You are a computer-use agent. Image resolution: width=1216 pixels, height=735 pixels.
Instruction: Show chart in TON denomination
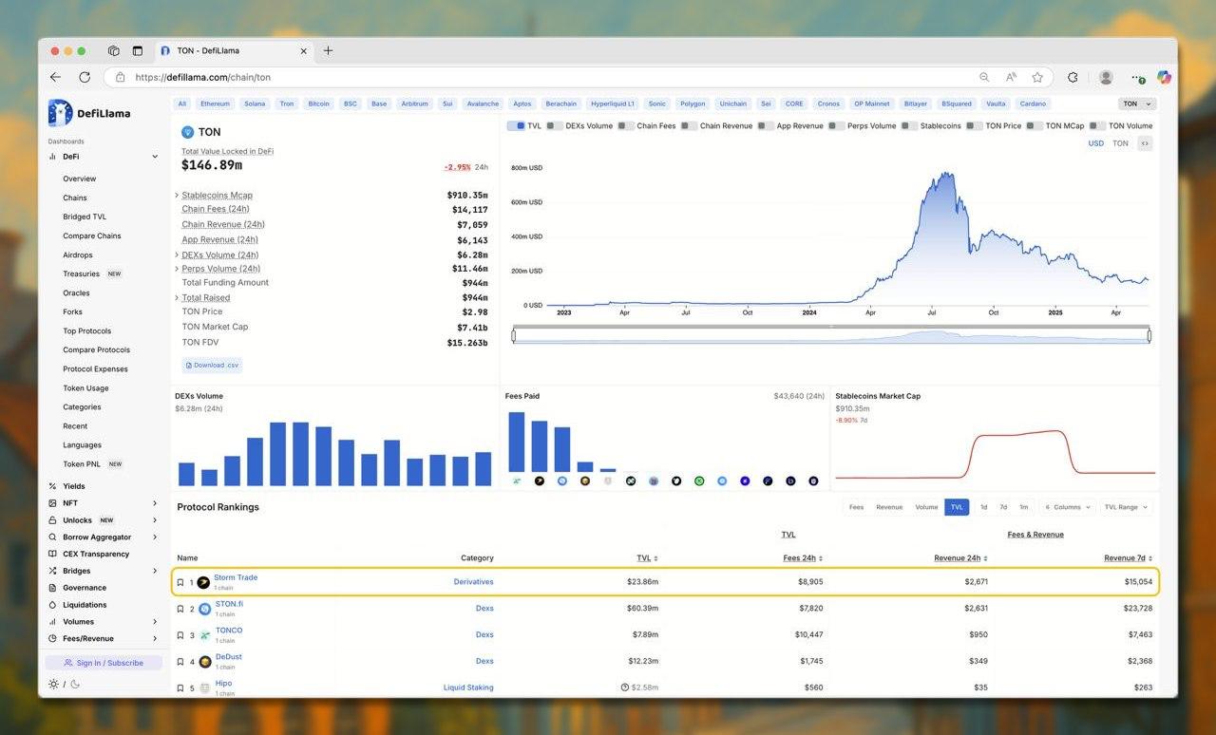[1120, 143]
